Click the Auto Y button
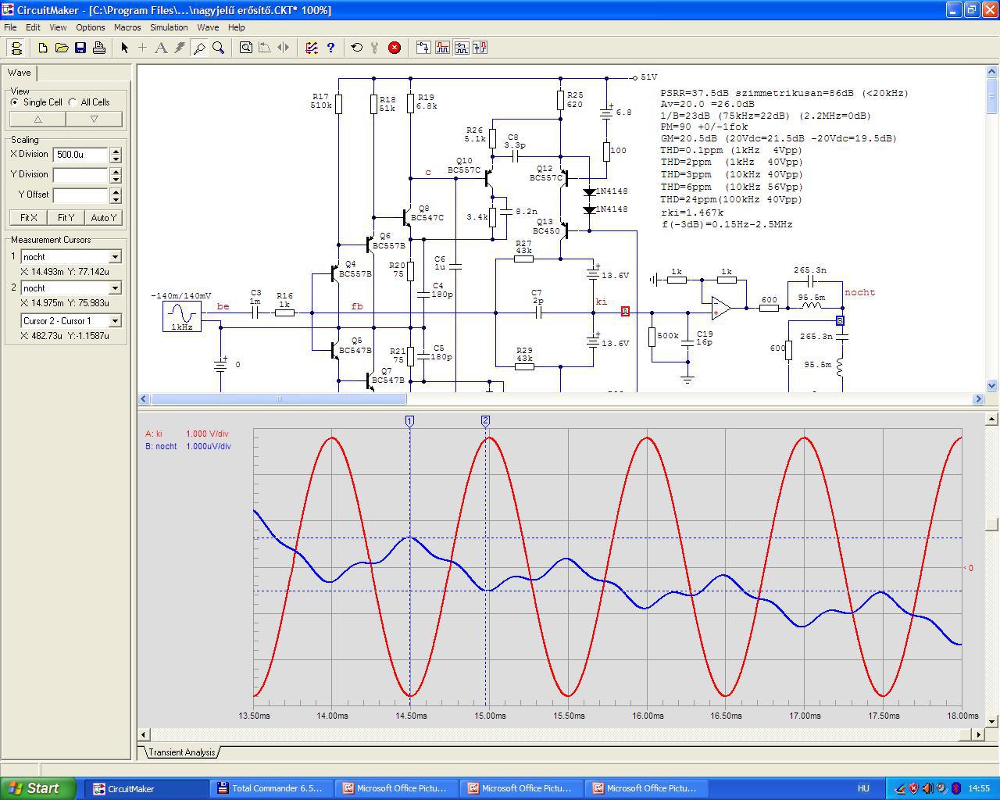Image resolution: width=1000 pixels, height=800 pixels. (x=103, y=218)
